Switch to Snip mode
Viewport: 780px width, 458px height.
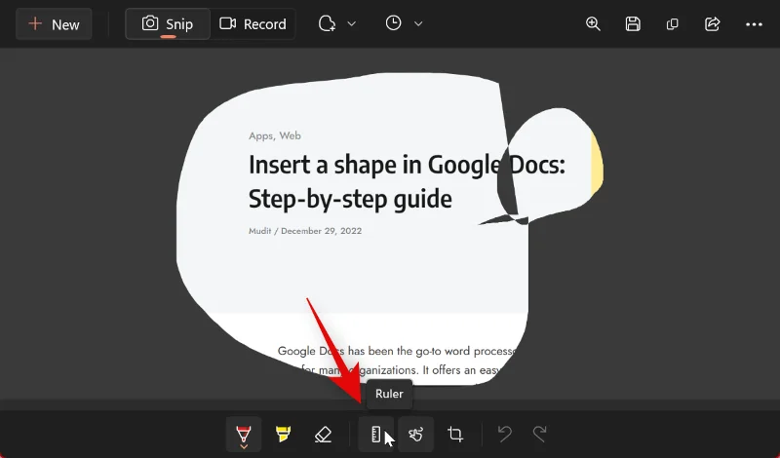click(x=168, y=24)
